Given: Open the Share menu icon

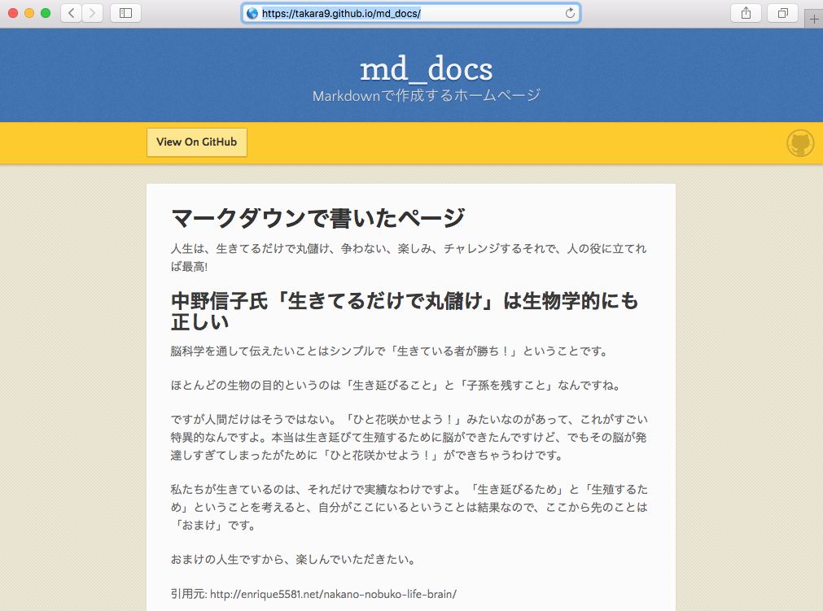Looking at the screenshot, I should tap(746, 13).
